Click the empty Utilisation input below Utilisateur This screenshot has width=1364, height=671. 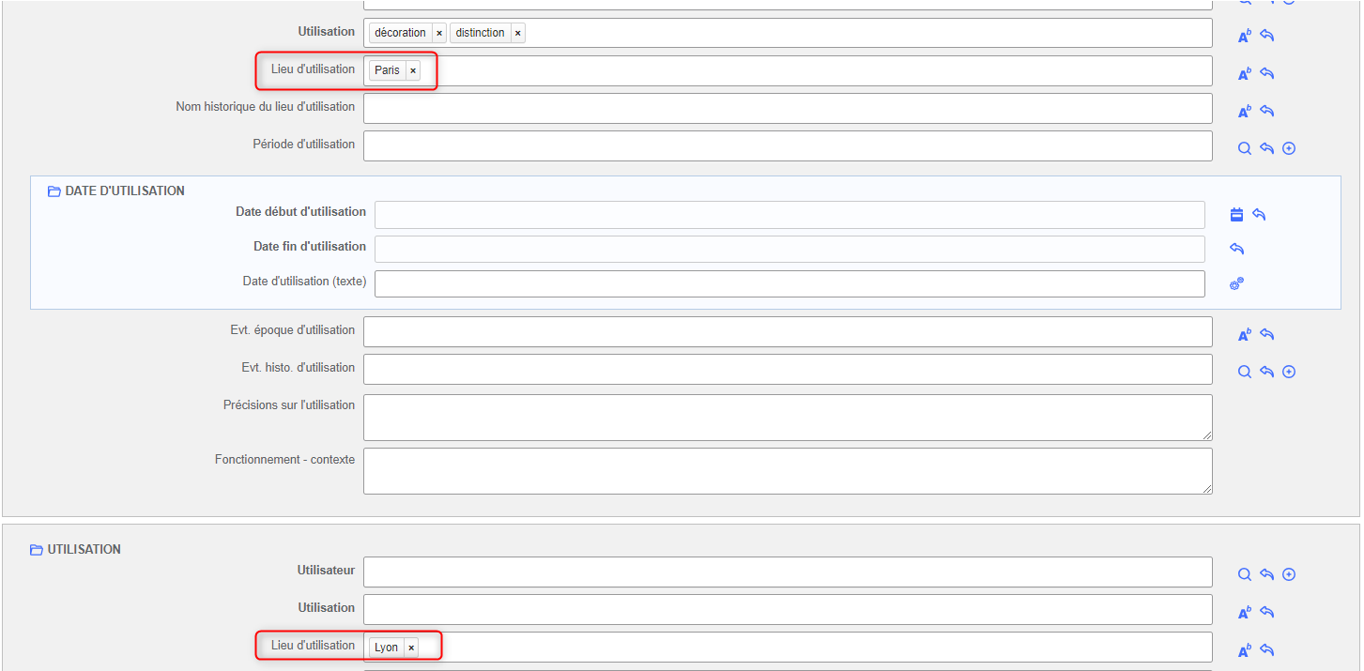pos(788,609)
